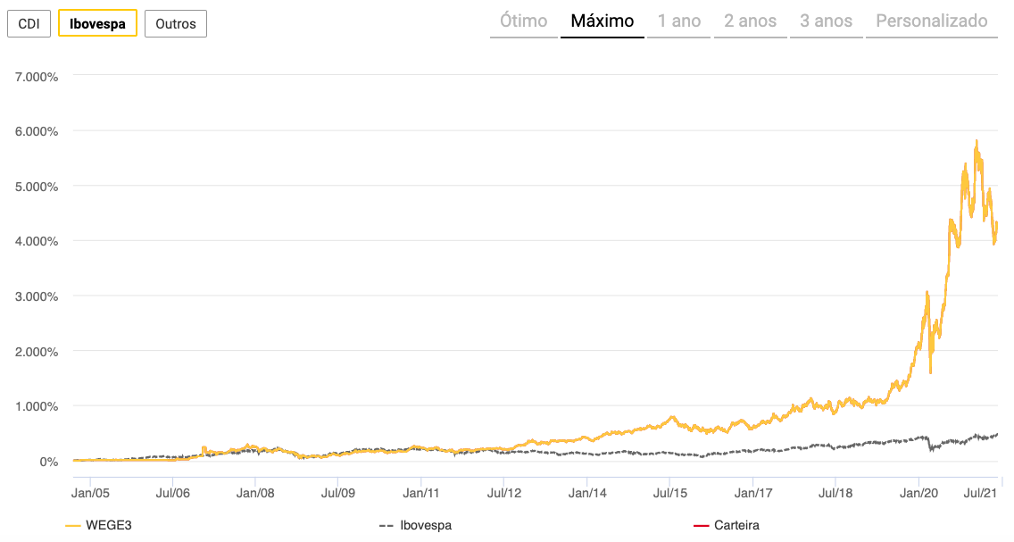Open the Outros benchmark options
The width and height of the screenshot is (1014, 542).
[x=175, y=24]
